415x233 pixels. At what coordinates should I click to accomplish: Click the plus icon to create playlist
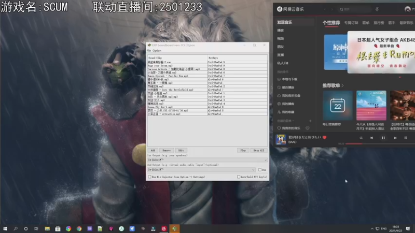point(310,121)
